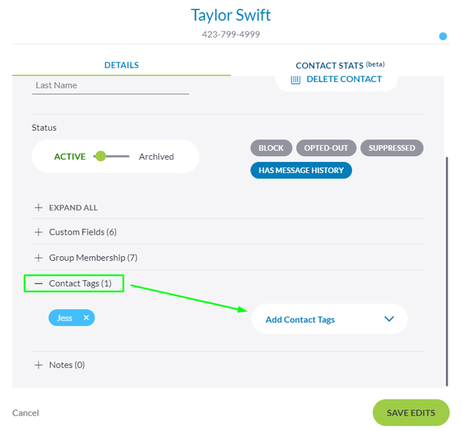Image resolution: width=462 pixels, height=431 pixels.
Task: Toggle the SUPPRESSED status pill
Action: coord(391,148)
